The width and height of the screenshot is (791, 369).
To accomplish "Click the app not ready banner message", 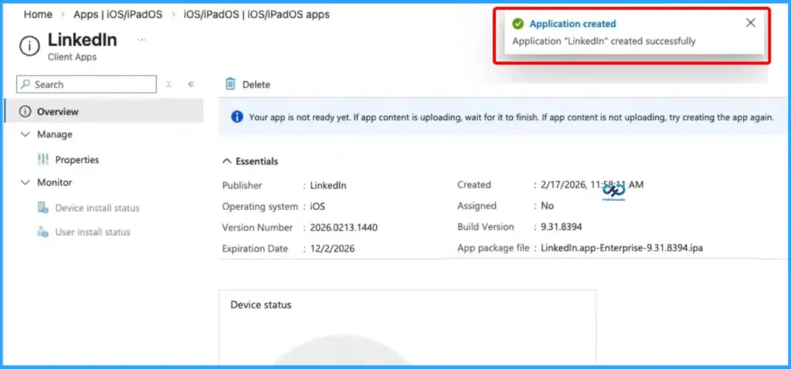I will tap(511, 117).
